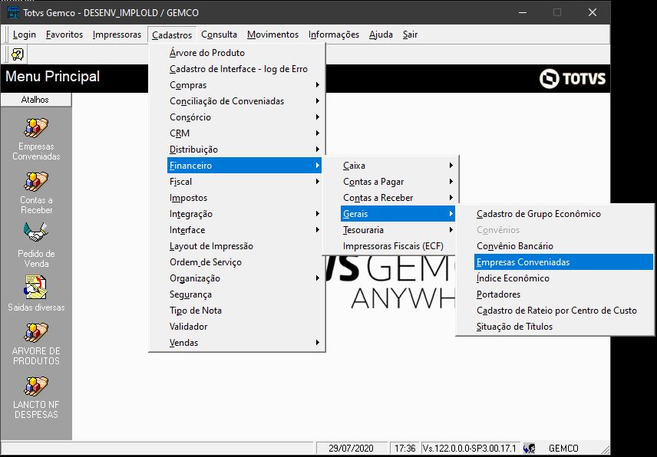
Task: Click the Atalhos panel header button
Action: tap(35, 100)
